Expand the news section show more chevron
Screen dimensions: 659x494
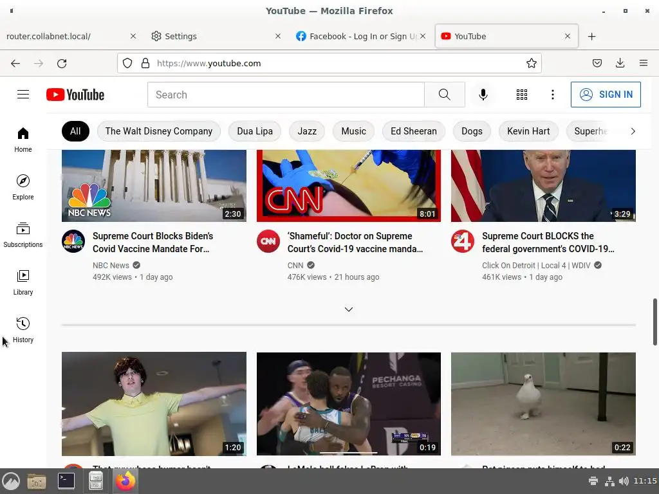348,309
